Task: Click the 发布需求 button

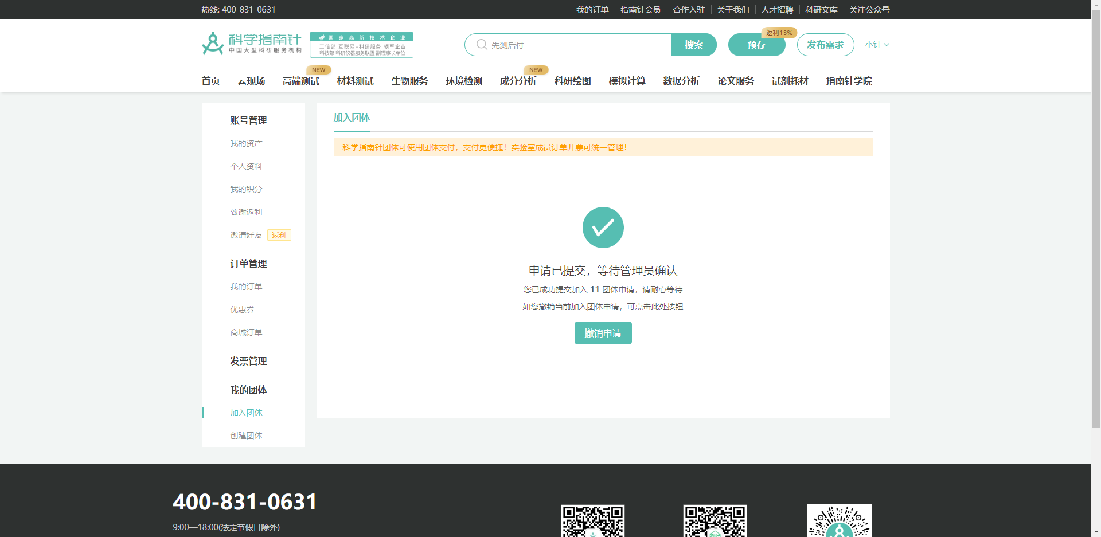Action: click(825, 45)
